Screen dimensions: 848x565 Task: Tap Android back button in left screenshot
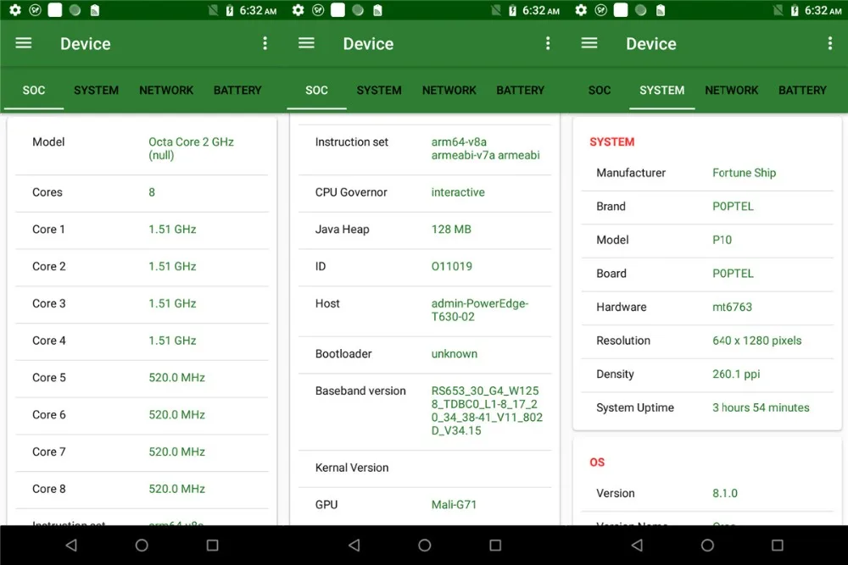pos(71,545)
